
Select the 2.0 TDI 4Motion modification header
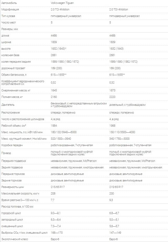[119, 9]
